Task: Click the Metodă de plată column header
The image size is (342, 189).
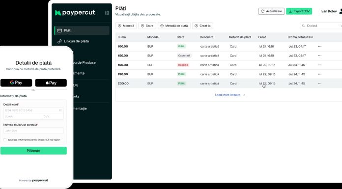Action: [240, 37]
